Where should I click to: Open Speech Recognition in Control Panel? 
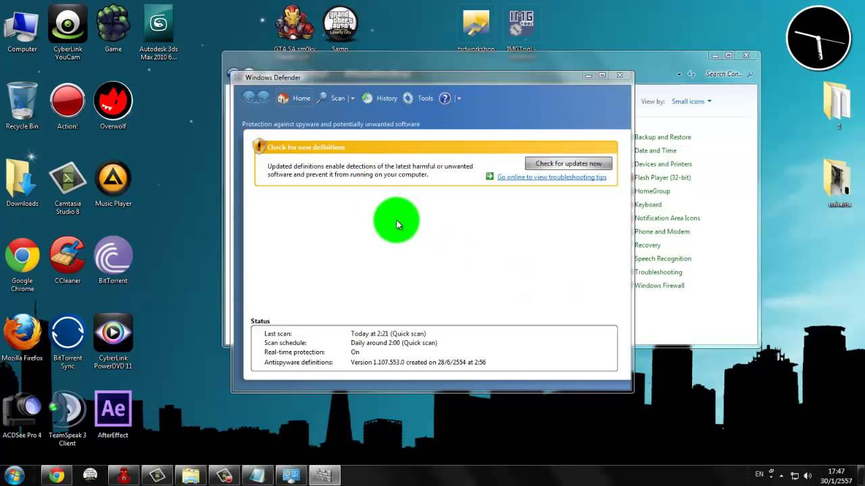(x=663, y=259)
